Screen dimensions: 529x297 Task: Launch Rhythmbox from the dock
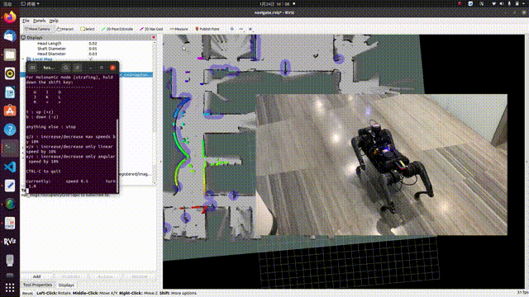(x=10, y=73)
